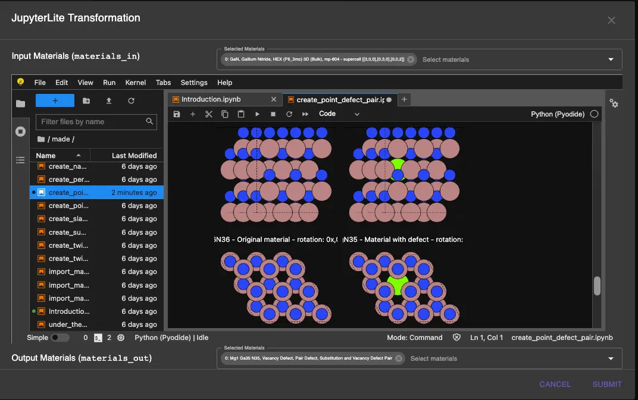
Task: Cut the selected cell with scissors icon
Action: pyautogui.click(x=208, y=114)
